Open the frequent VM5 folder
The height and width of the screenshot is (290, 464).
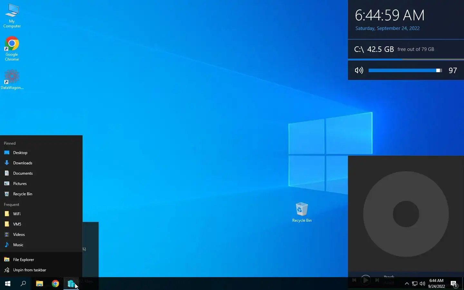tap(41, 224)
